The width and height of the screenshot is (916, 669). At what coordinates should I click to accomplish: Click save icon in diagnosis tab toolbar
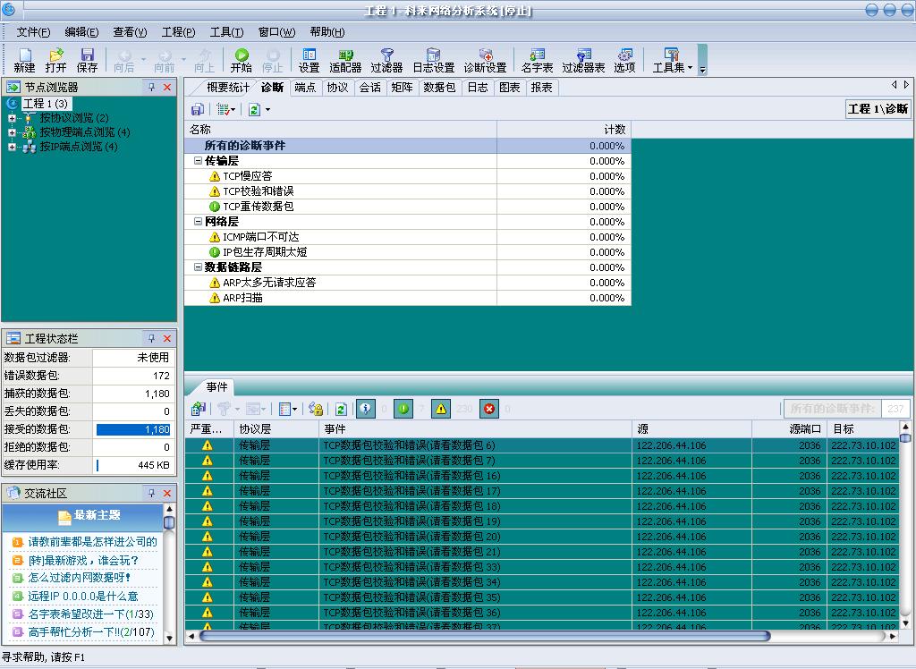tap(198, 109)
